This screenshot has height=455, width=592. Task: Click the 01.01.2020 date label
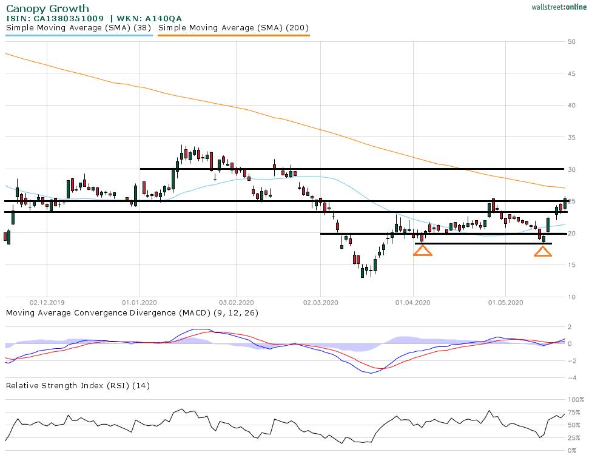click(x=140, y=303)
